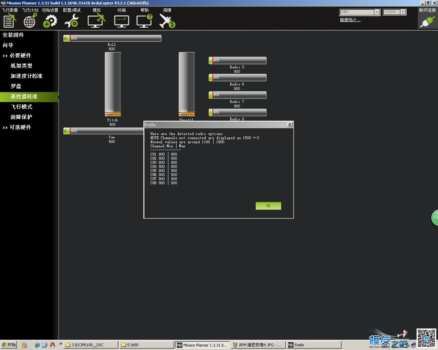
Task: Expand quick launch overflow chevron
Action: 61,344
